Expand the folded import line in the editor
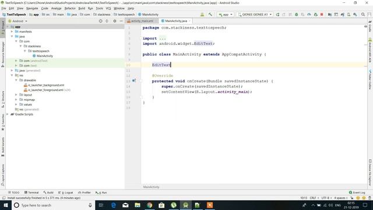Screen dimensions: 373x210 click(x=163, y=38)
